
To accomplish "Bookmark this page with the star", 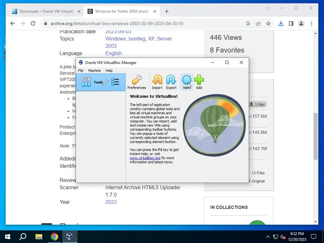I will tap(268, 23).
